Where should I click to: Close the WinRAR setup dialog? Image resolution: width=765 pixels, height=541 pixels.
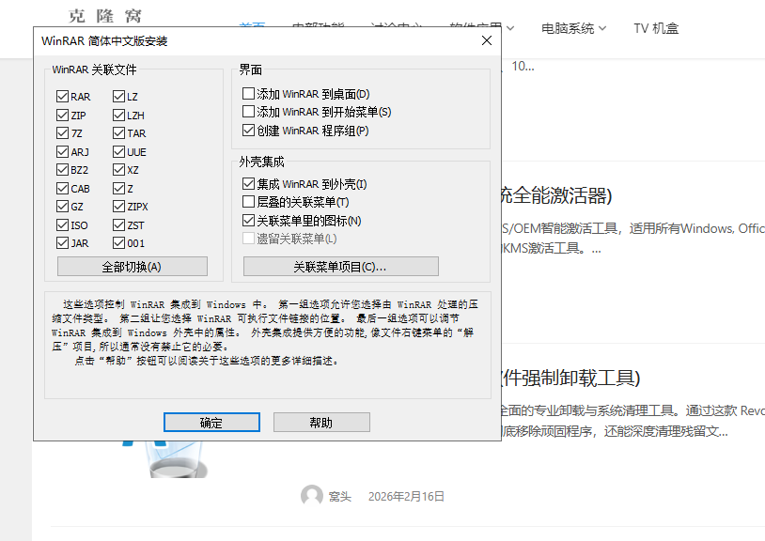point(487,40)
